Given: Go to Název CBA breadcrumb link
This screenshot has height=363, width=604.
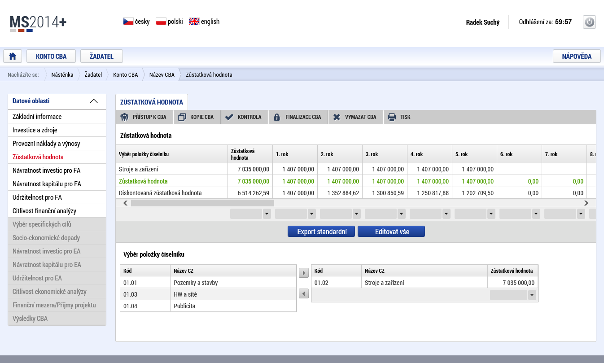Looking at the screenshot, I should pos(162,75).
